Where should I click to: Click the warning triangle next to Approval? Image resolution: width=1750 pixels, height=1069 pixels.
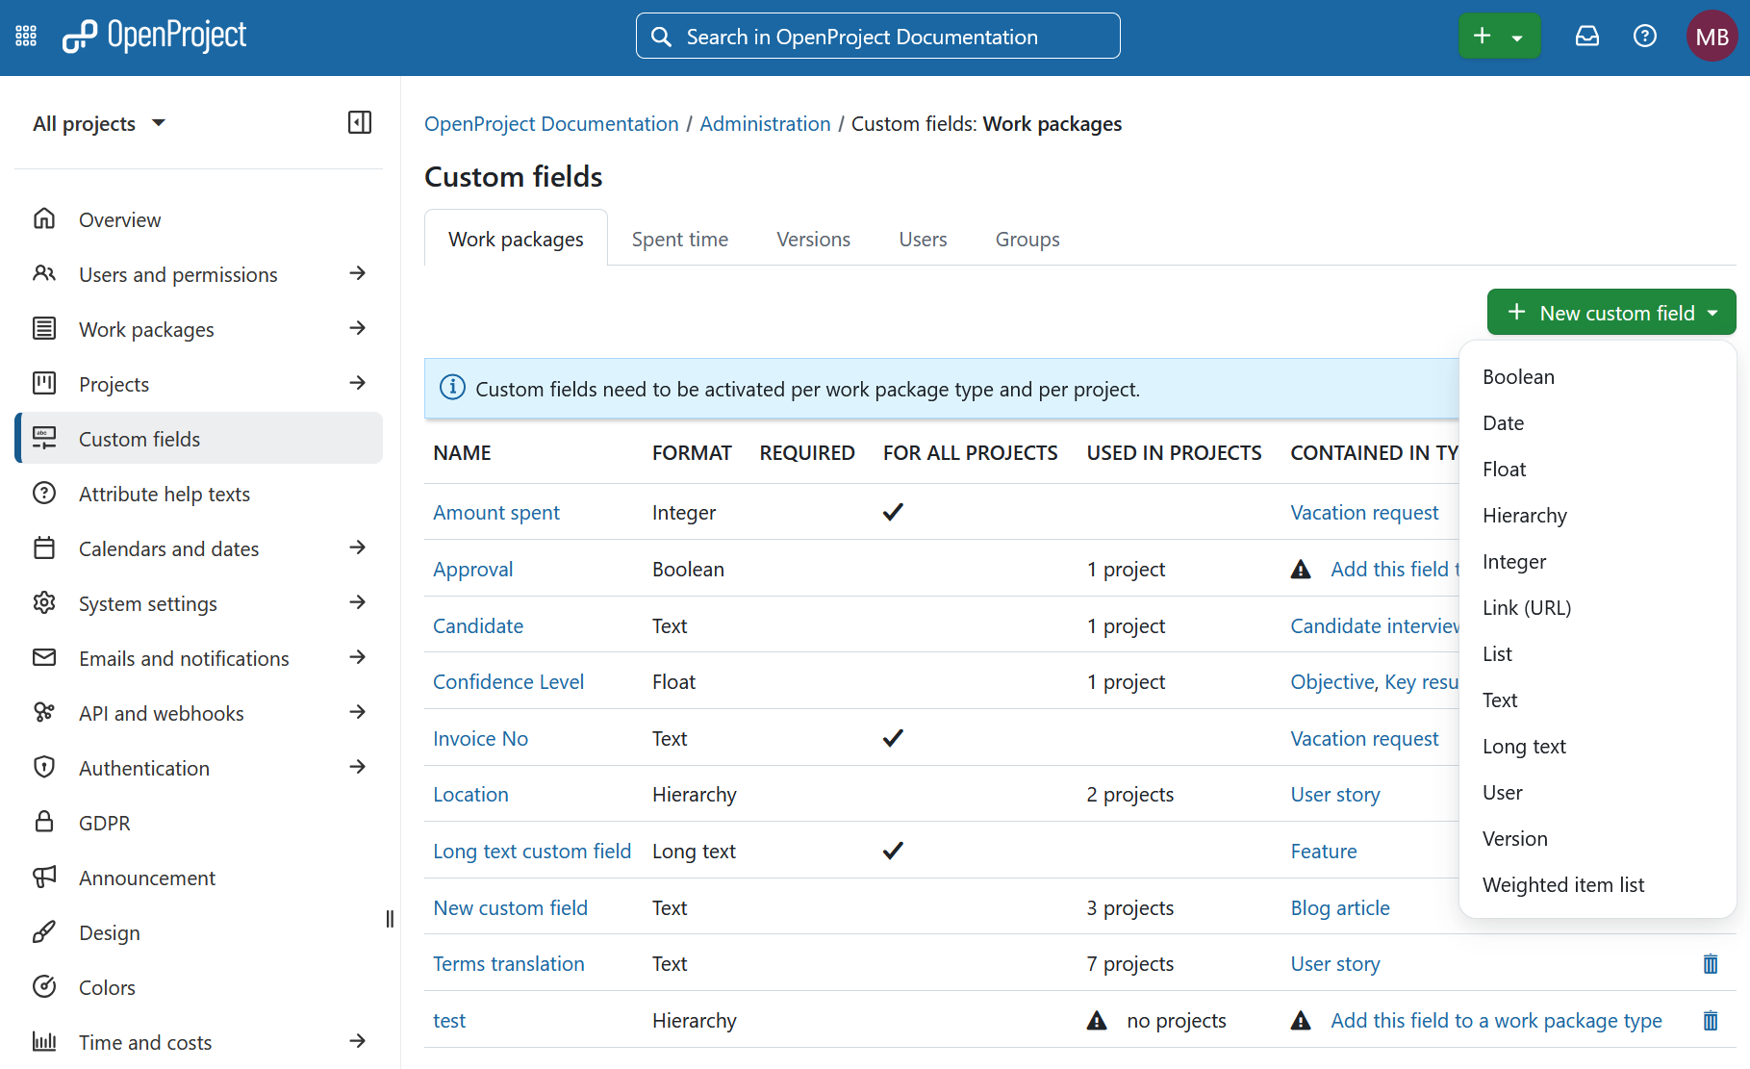1301,569
